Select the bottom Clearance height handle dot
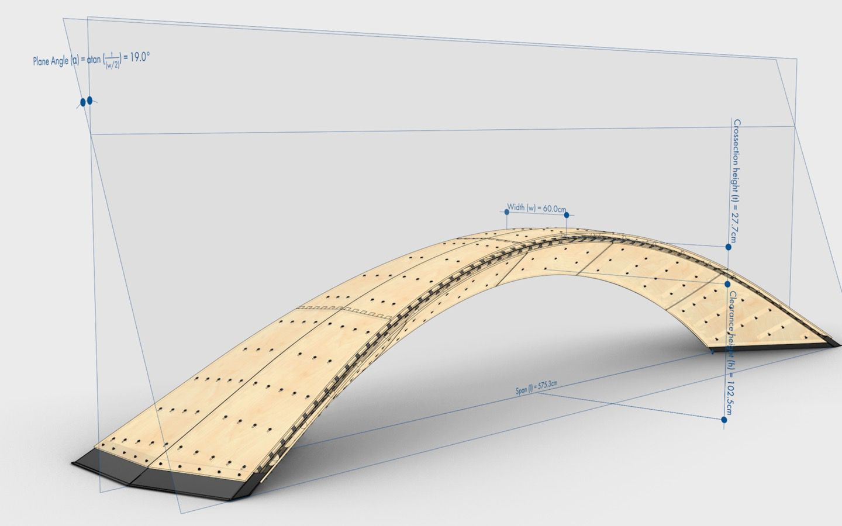This screenshot has height=526, width=842. tap(724, 420)
